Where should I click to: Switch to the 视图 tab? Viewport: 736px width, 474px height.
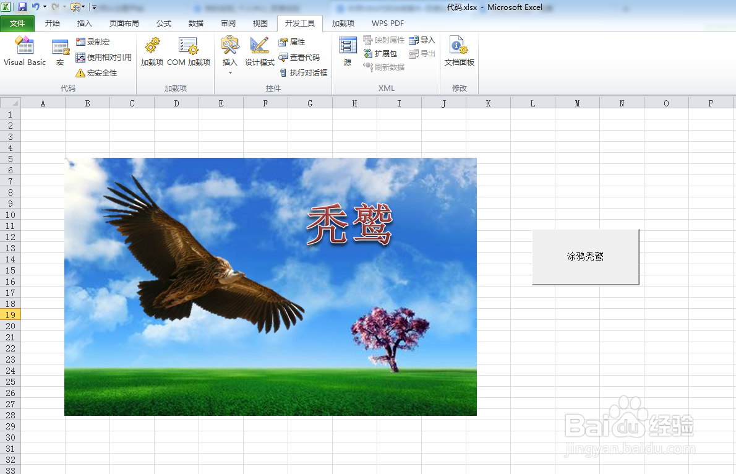click(260, 24)
